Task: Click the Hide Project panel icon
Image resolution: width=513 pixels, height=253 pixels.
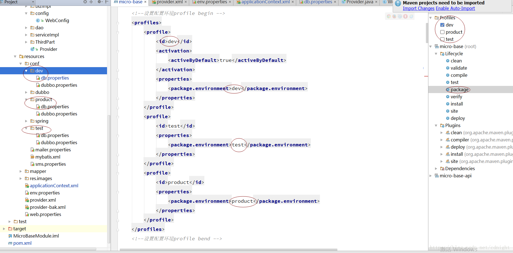Action: pos(107,2)
